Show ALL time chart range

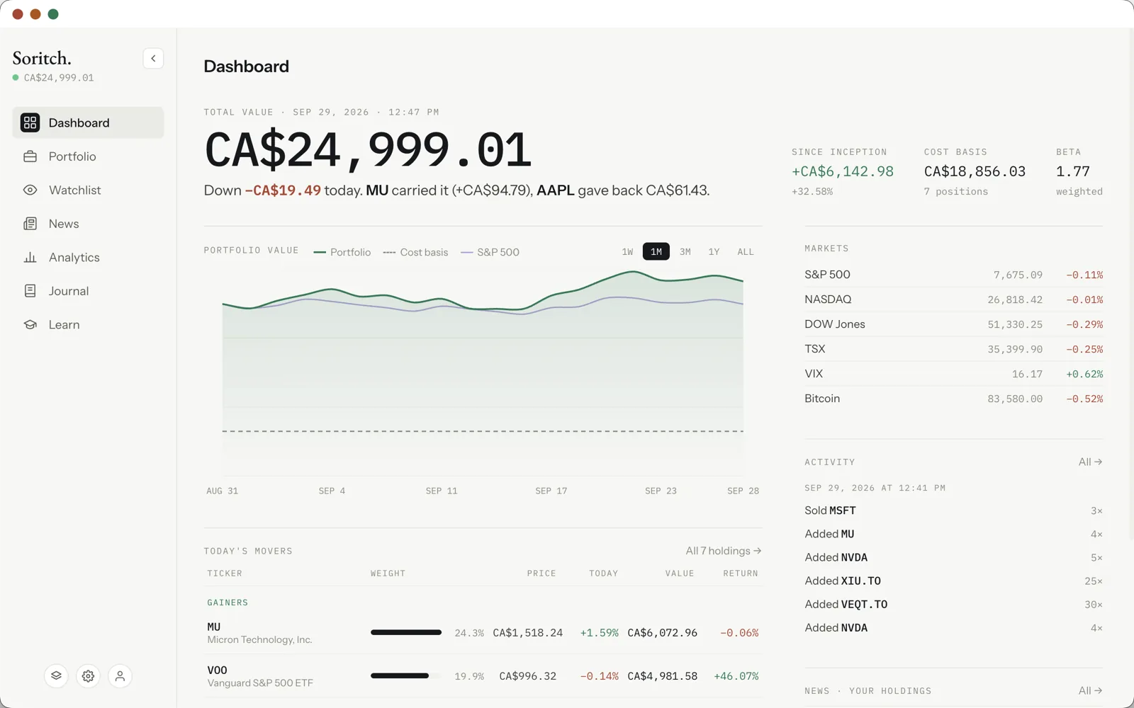pyautogui.click(x=746, y=251)
